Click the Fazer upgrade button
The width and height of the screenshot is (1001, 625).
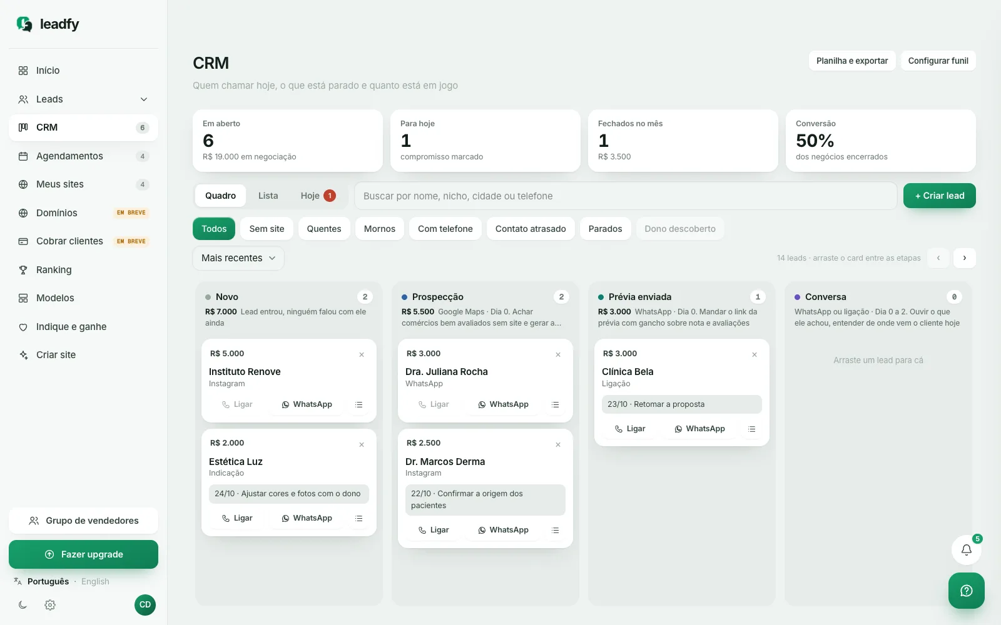pyautogui.click(x=83, y=554)
